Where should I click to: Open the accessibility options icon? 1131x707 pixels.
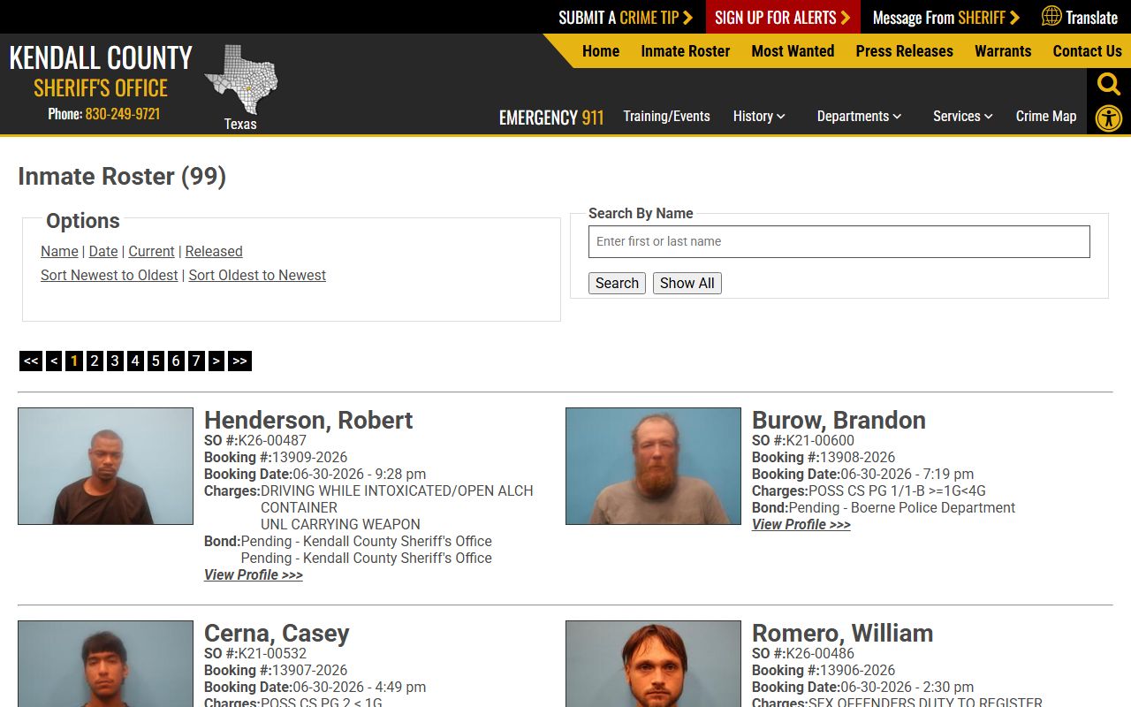point(1109,118)
